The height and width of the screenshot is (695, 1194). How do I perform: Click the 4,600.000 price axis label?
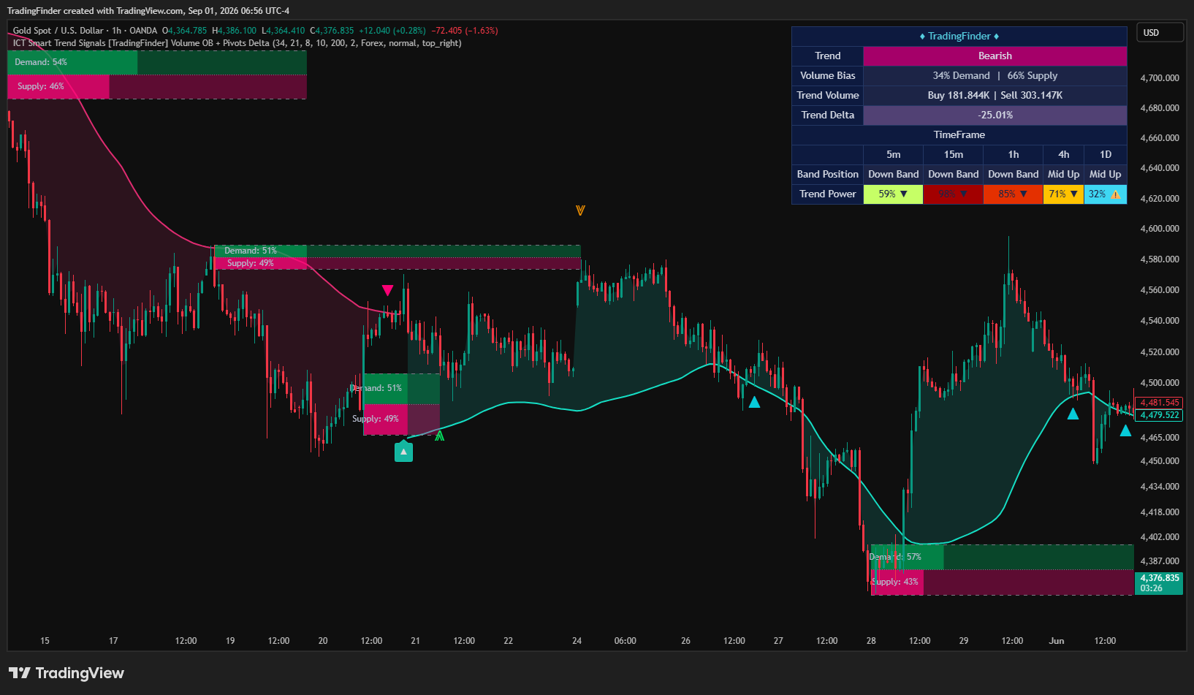(x=1160, y=229)
